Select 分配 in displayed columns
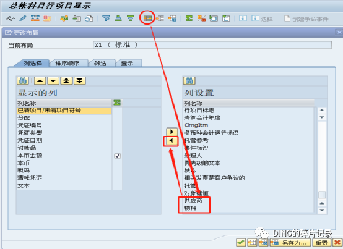The image size is (343, 249). coord(64,118)
